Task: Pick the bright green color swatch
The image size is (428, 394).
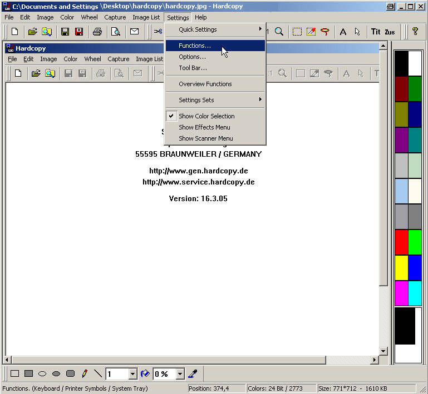Action: tap(415, 242)
